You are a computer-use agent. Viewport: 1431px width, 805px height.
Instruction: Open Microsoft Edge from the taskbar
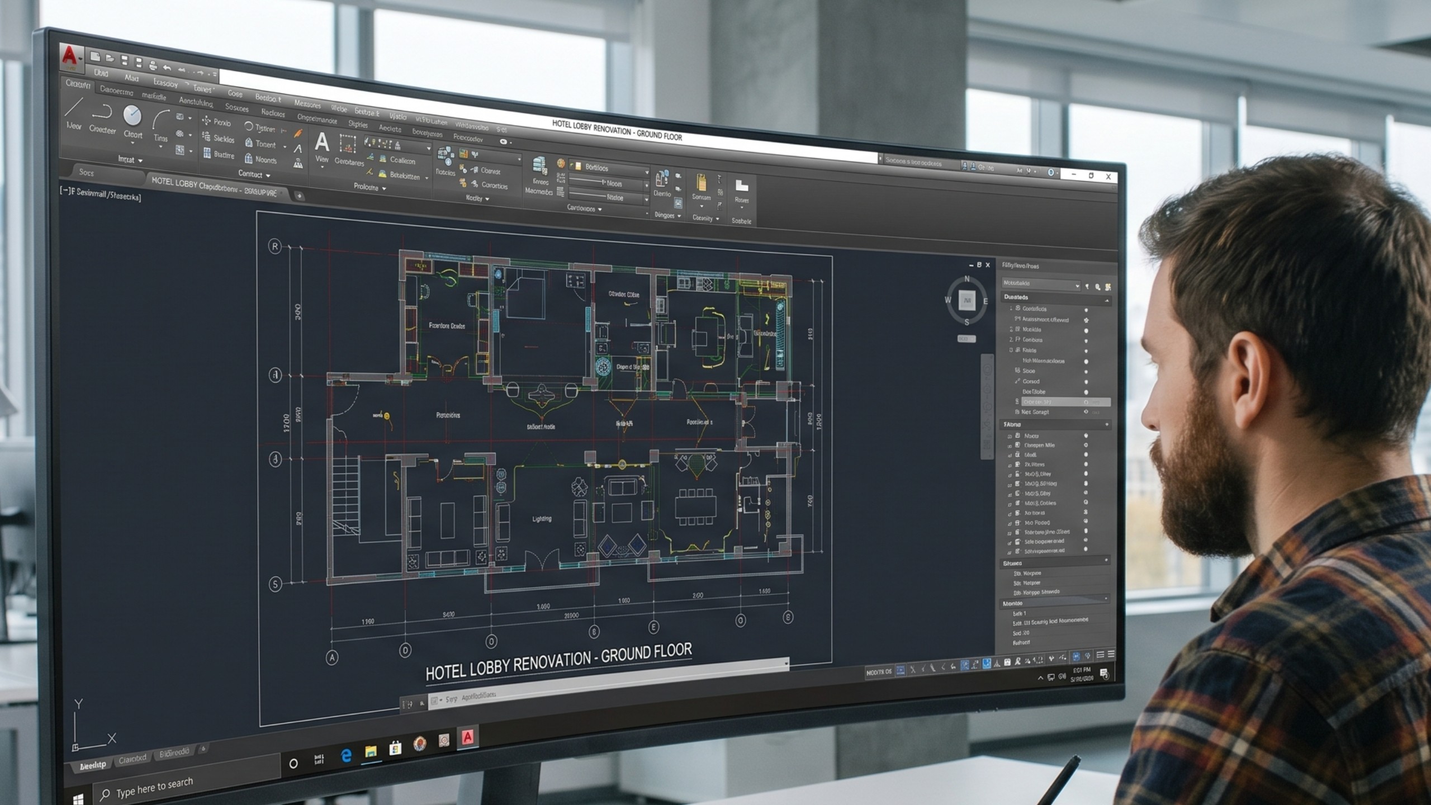pos(346,756)
